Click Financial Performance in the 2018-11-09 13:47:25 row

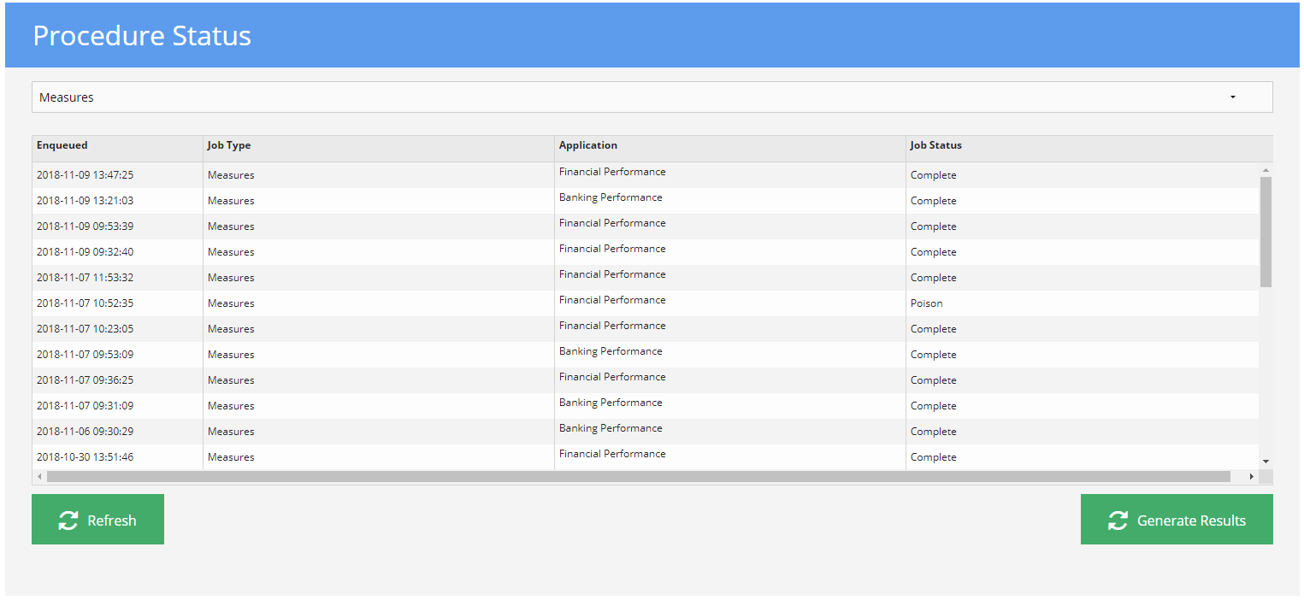click(x=612, y=172)
